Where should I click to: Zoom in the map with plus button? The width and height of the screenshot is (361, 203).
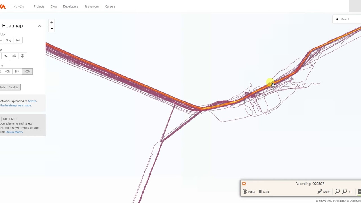(52, 22)
